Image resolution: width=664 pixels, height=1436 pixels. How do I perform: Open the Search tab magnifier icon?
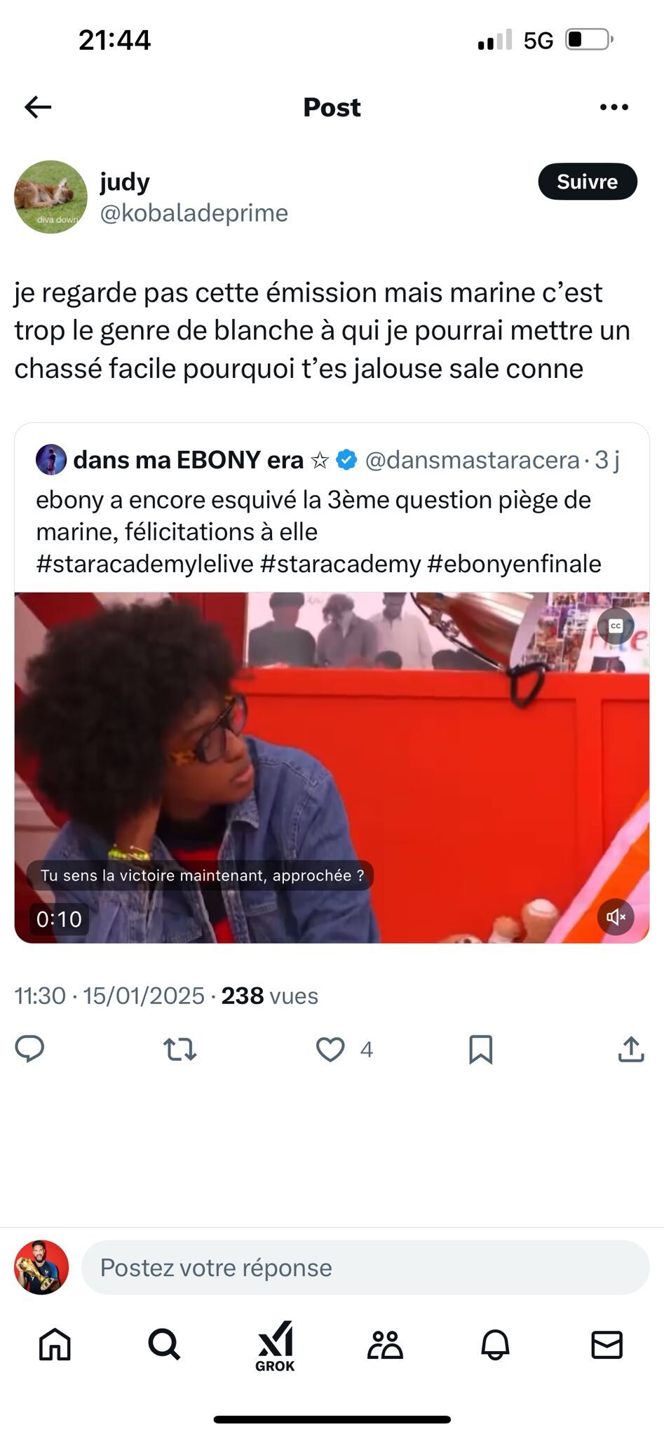click(165, 1345)
